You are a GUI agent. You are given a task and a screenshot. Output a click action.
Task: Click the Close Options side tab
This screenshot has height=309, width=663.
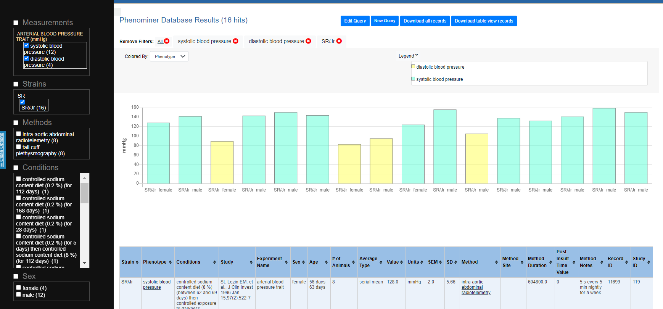pyautogui.click(x=3, y=150)
